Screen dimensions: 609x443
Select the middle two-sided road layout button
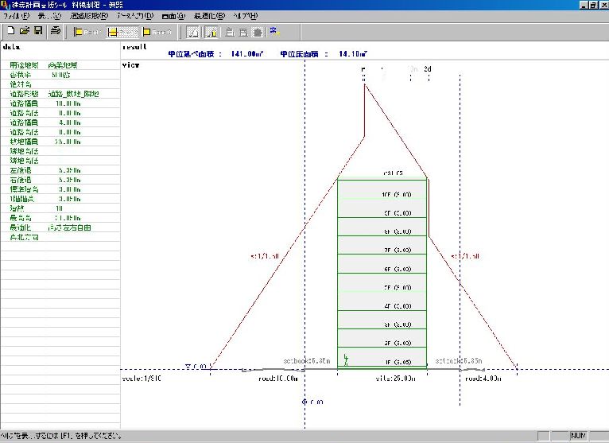click(x=122, y=32)
